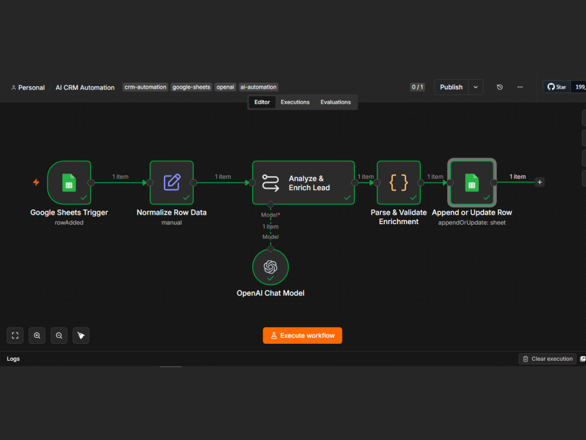Viewport: 586px width, 440px height.
Task: Switch to the Evaluations tab
Action: click(336, 102)
